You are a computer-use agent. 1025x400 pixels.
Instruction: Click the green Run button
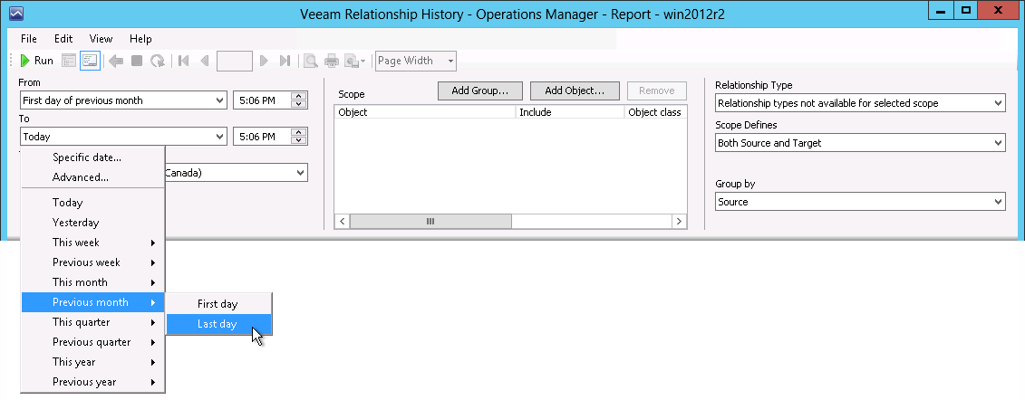(36, 61)
